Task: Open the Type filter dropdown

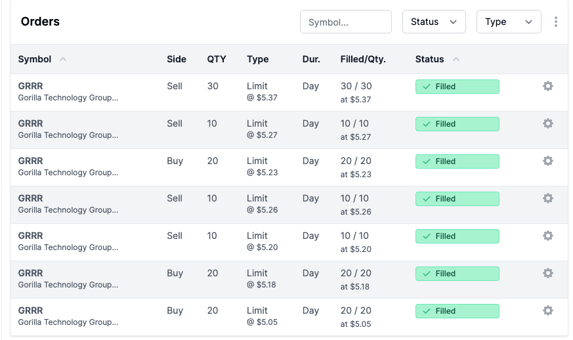Action: [509, 22]
